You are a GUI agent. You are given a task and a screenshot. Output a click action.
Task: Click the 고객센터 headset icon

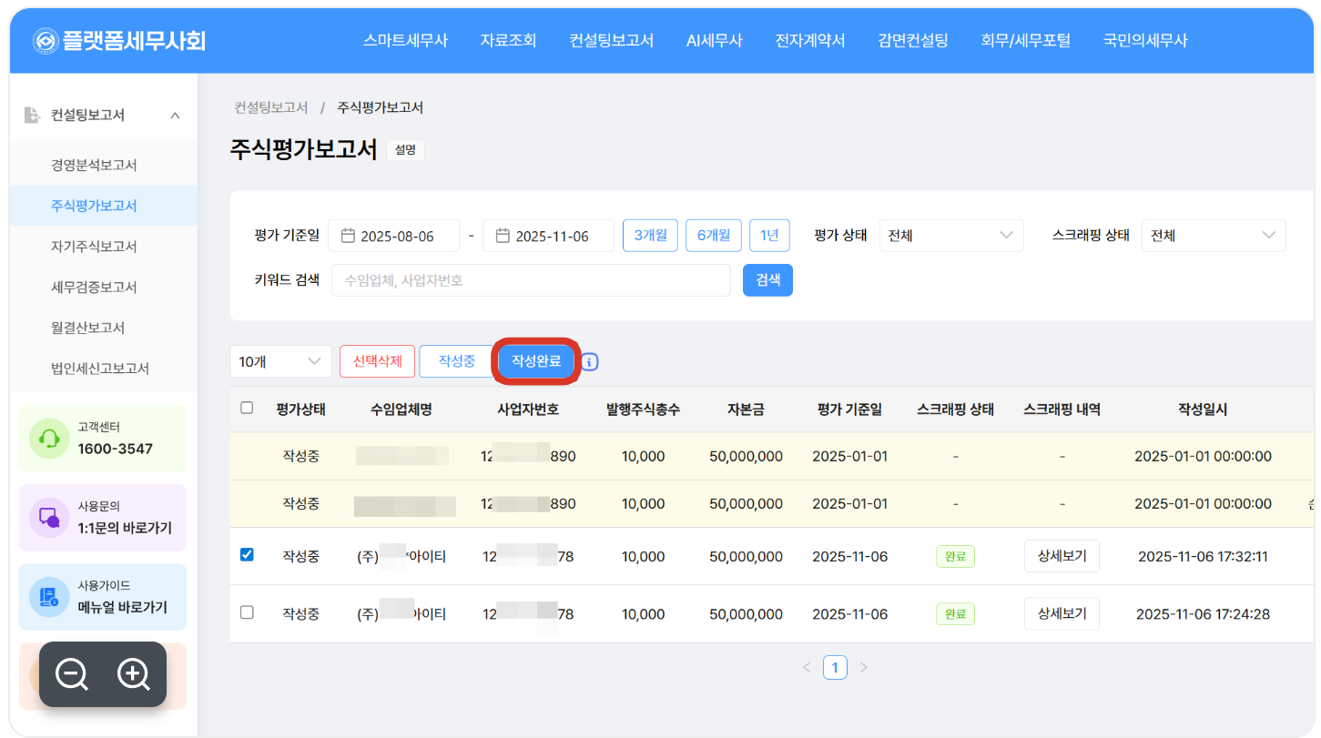[x=49, y=438]
